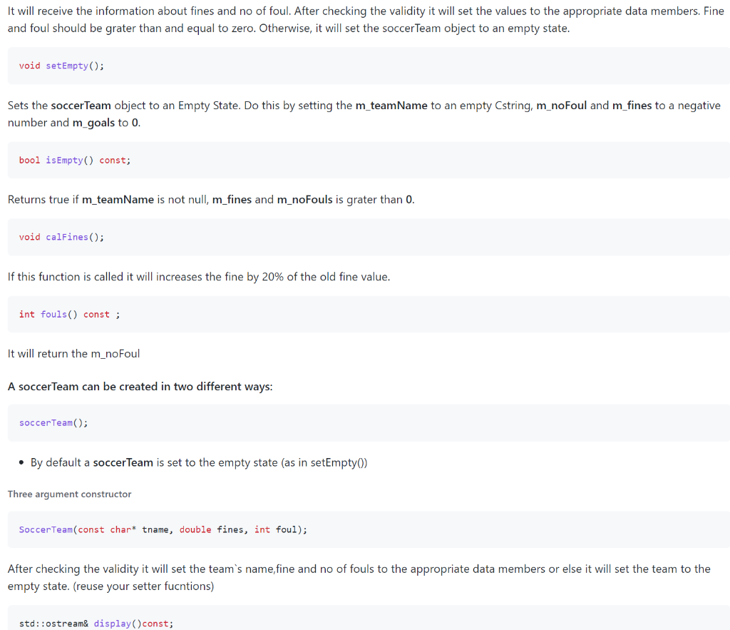Click the 'reuse your setter fucntions' text
730x630 pixels.
click(x=143, y=586)
